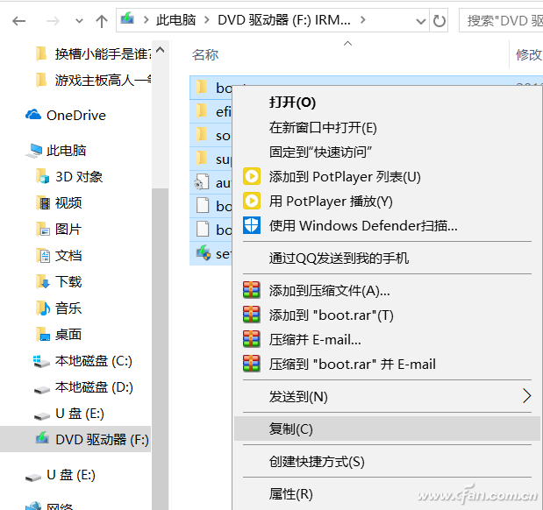Screen dimensions: 543x510
Task: Click the DVD 驱动器 (F:) disc icon in sidebar
Action: coord(42,438)
